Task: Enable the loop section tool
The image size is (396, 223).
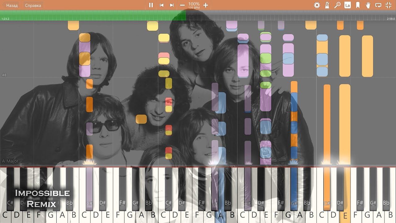Action: (x=378, y=5)
